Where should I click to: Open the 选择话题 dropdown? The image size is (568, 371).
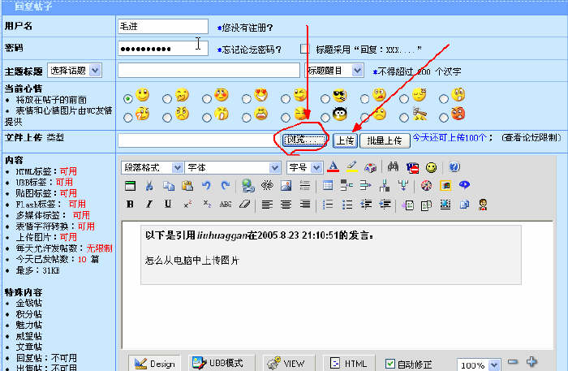click(x=75, y=71)
